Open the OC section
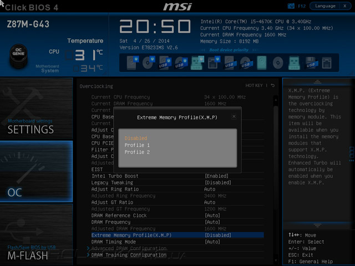Screen dimensions: 355x266 pyautogui.click(x=36, y=171)
